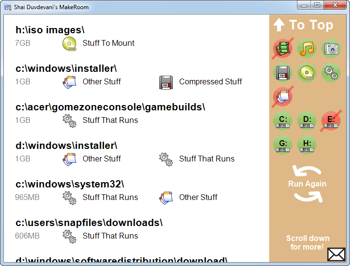Select the 606MB size label

pyautogui.click(x=27, y=236)
